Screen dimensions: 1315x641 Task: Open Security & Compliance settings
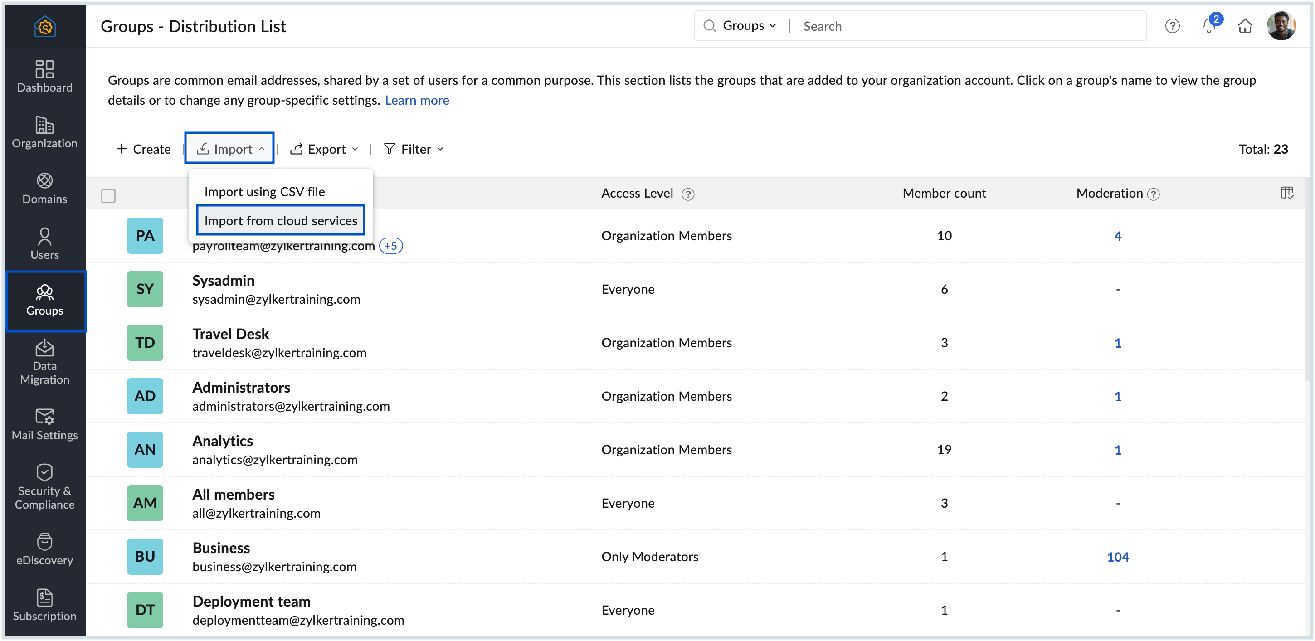(44, 486)
